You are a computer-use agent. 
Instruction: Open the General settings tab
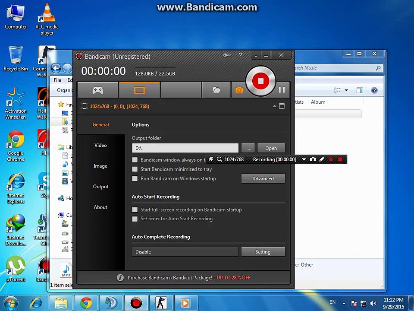click(100, 124)
